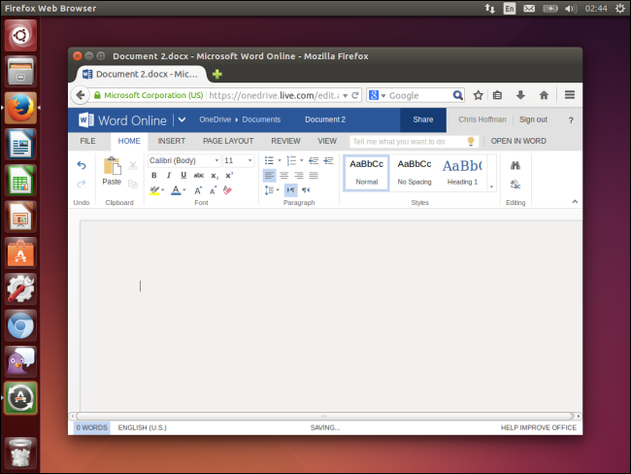This screenshot has width=631, height=474.
Task: Apply the Heading 1 style
Action: (x=462, y=172)
